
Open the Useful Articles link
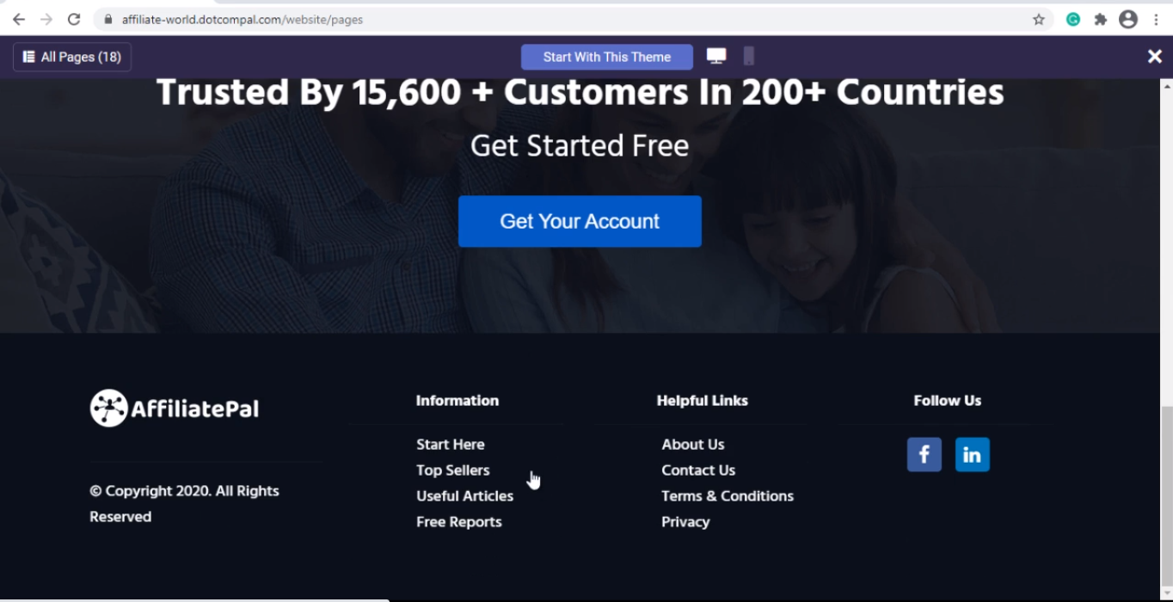click(465, 496)
